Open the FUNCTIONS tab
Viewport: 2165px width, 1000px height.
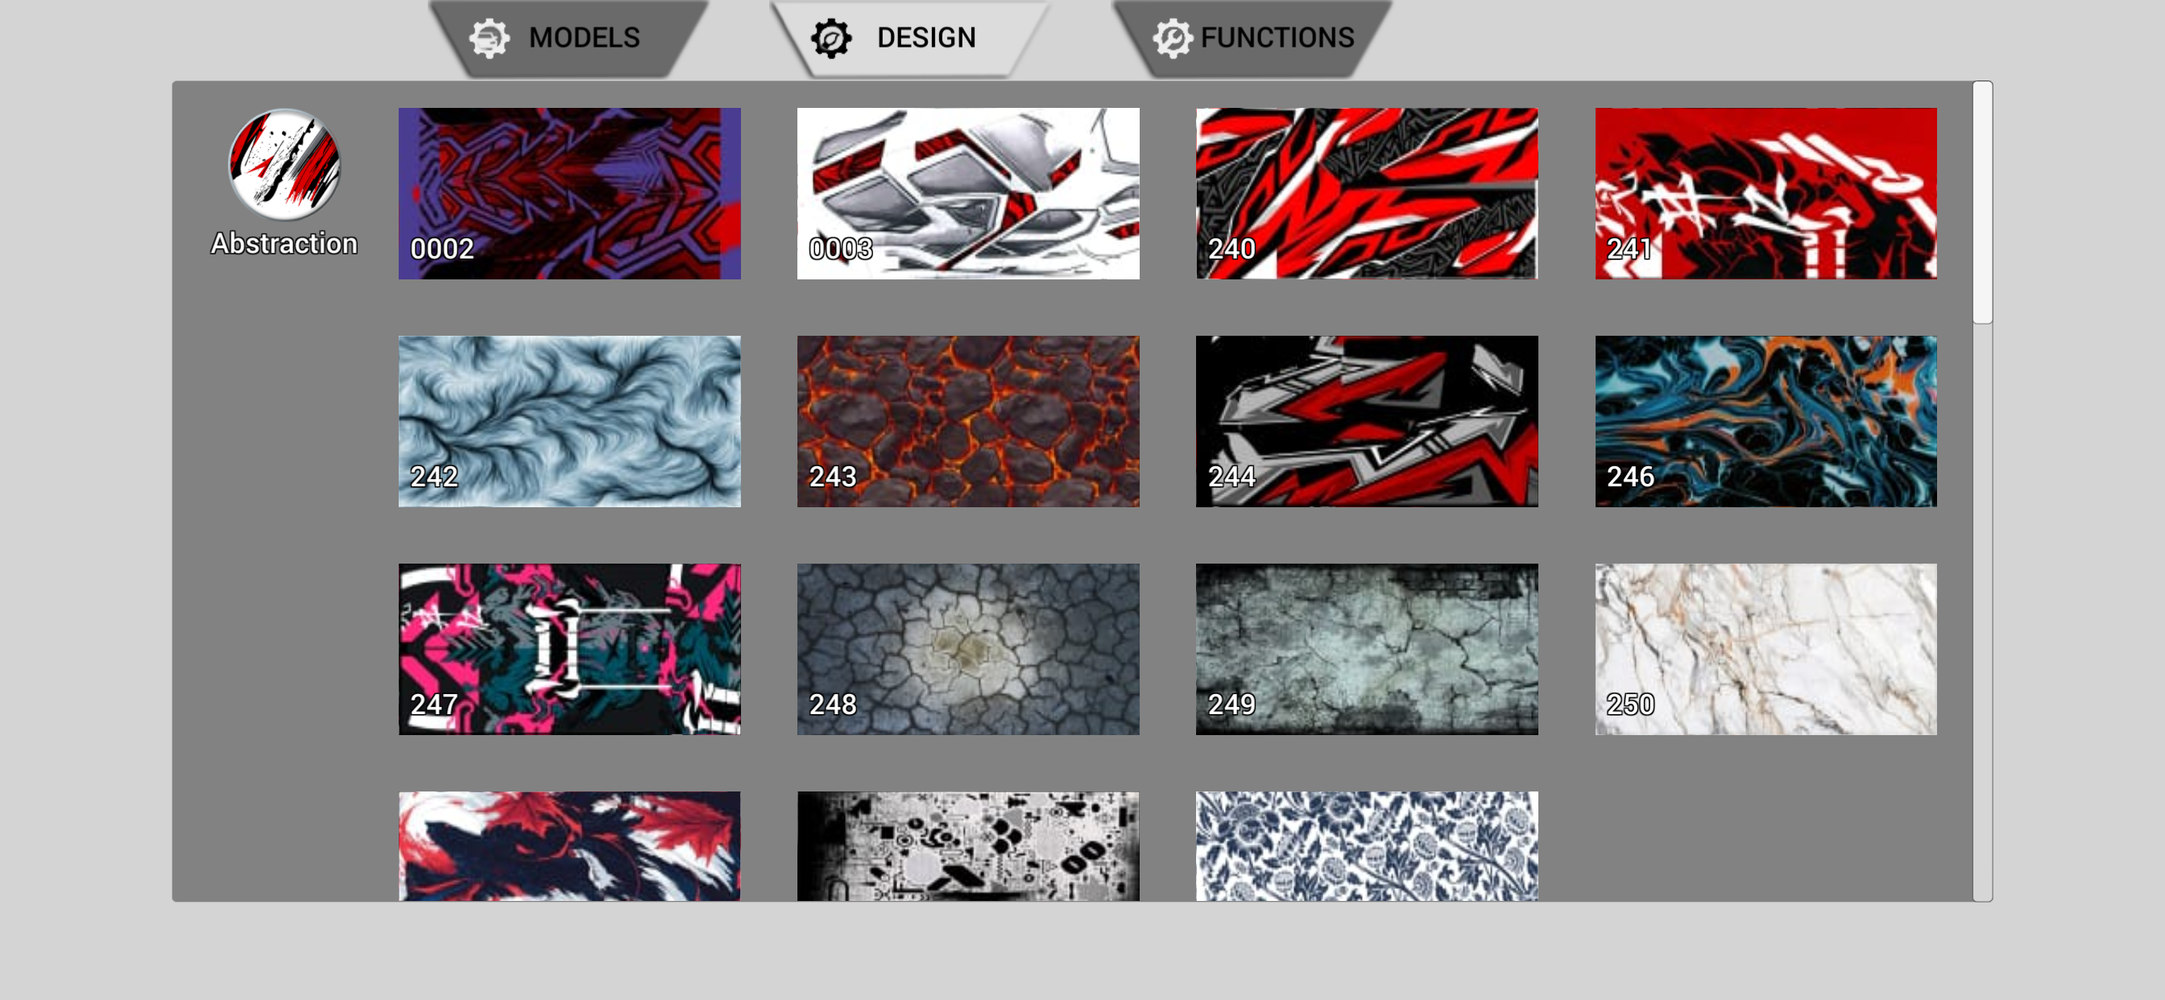tap(1252, 38)
